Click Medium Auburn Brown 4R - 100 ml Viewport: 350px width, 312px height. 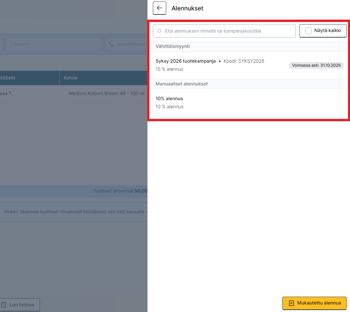coord(107,93)
